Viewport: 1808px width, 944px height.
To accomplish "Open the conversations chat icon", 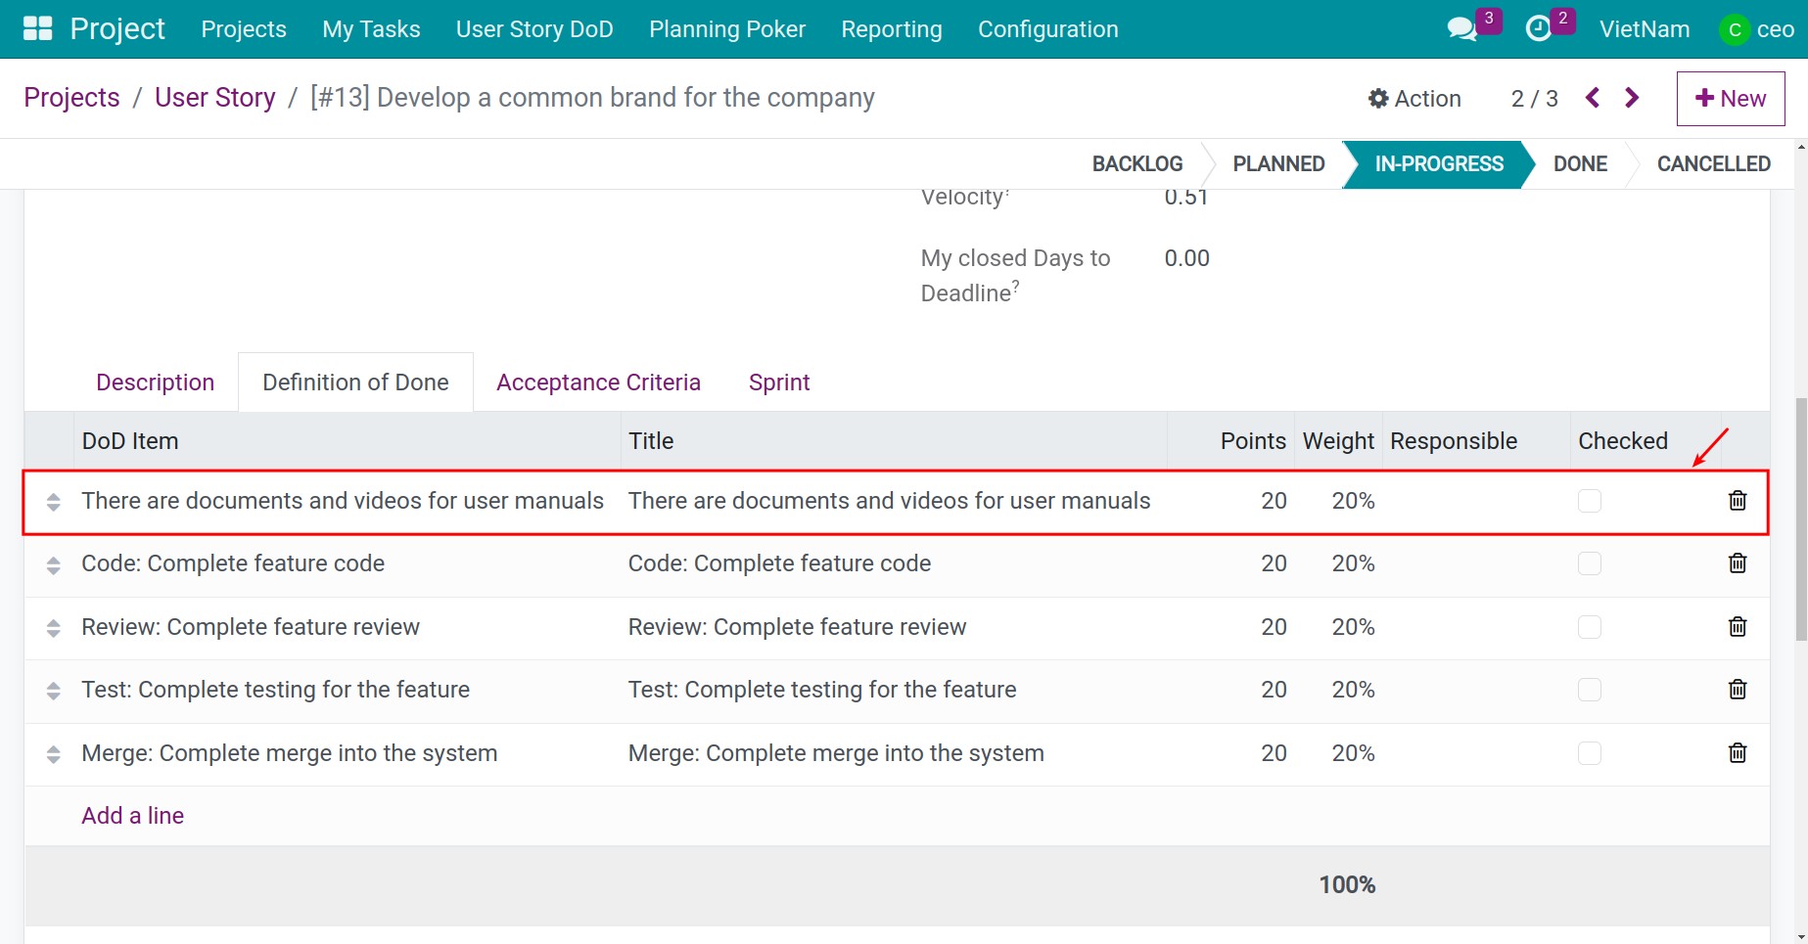I will click(1461, 29).
